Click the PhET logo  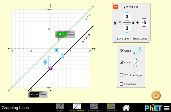153,107
